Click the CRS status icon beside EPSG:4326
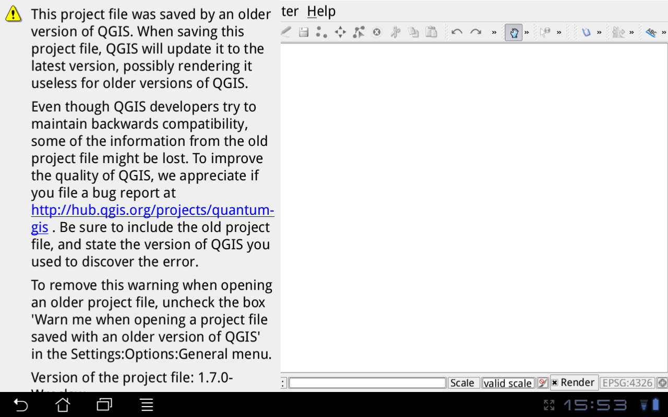668x417 pixels. (662, 383)
